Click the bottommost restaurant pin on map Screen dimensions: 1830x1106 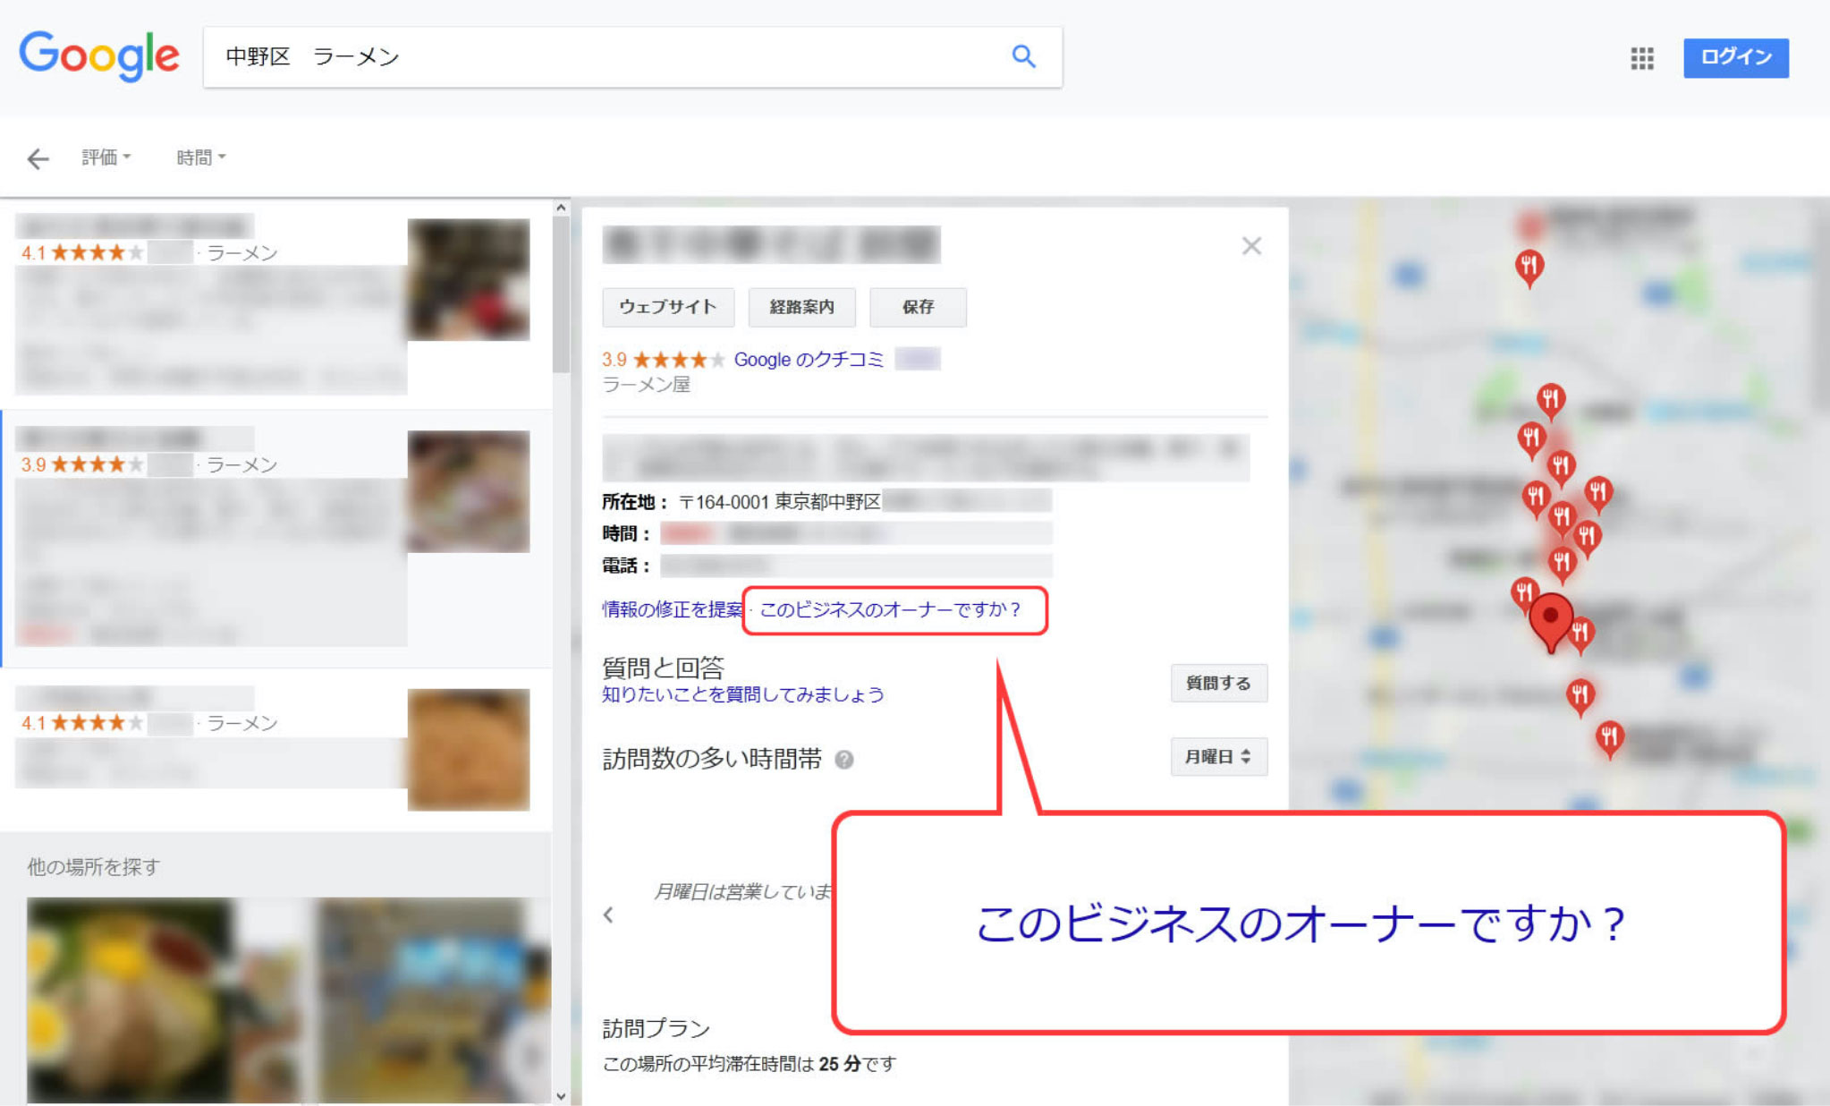click(x=1609, y=739)
